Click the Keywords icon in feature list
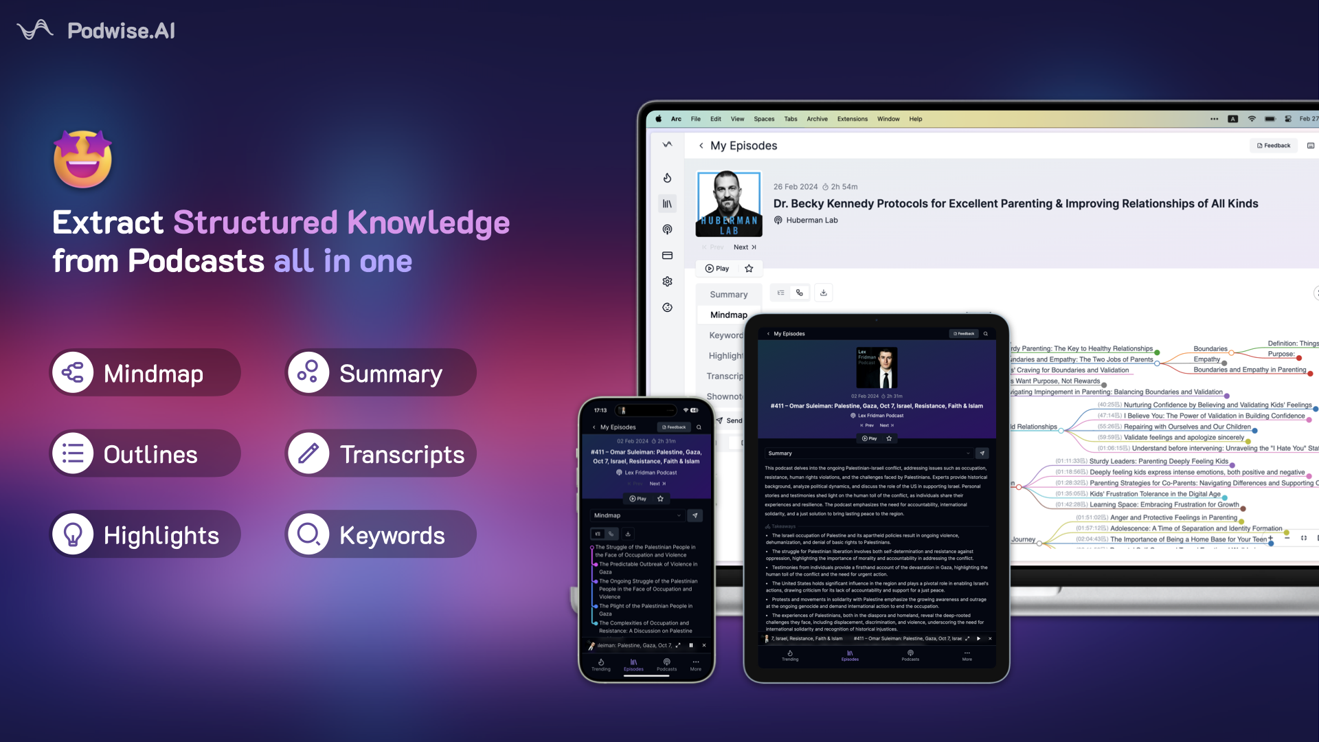This screenshot has height=742, width=1319. [x=307, y=535]
